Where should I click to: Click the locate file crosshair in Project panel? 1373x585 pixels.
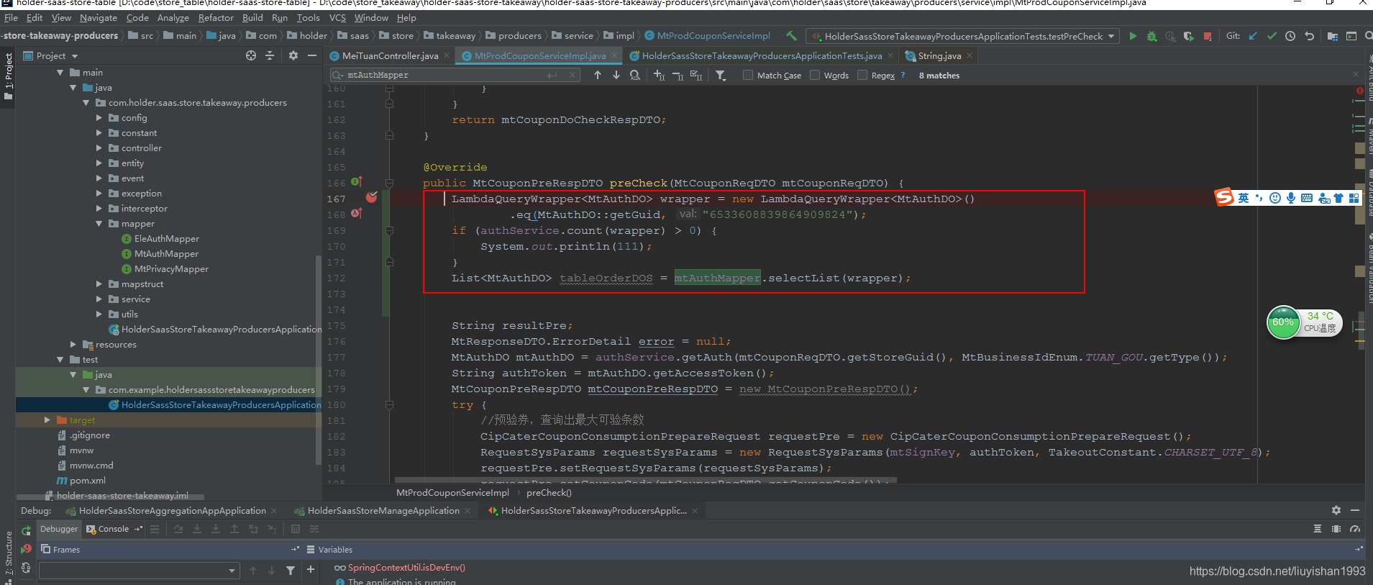point(251,55)
